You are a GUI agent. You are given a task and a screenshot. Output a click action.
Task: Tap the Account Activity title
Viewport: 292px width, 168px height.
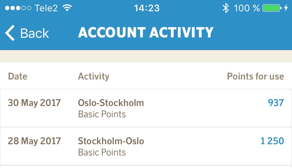[x=146, y=33]
